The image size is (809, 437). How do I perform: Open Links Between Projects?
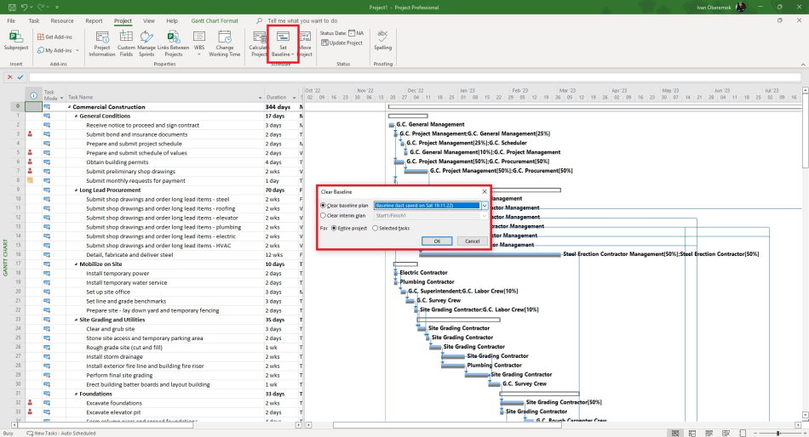click(x=174, y=43)
